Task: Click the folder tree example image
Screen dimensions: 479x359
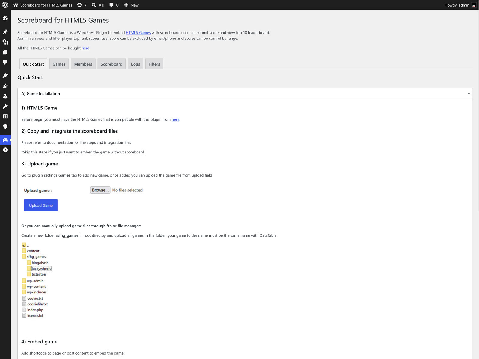Action: (x=37, y=280)
